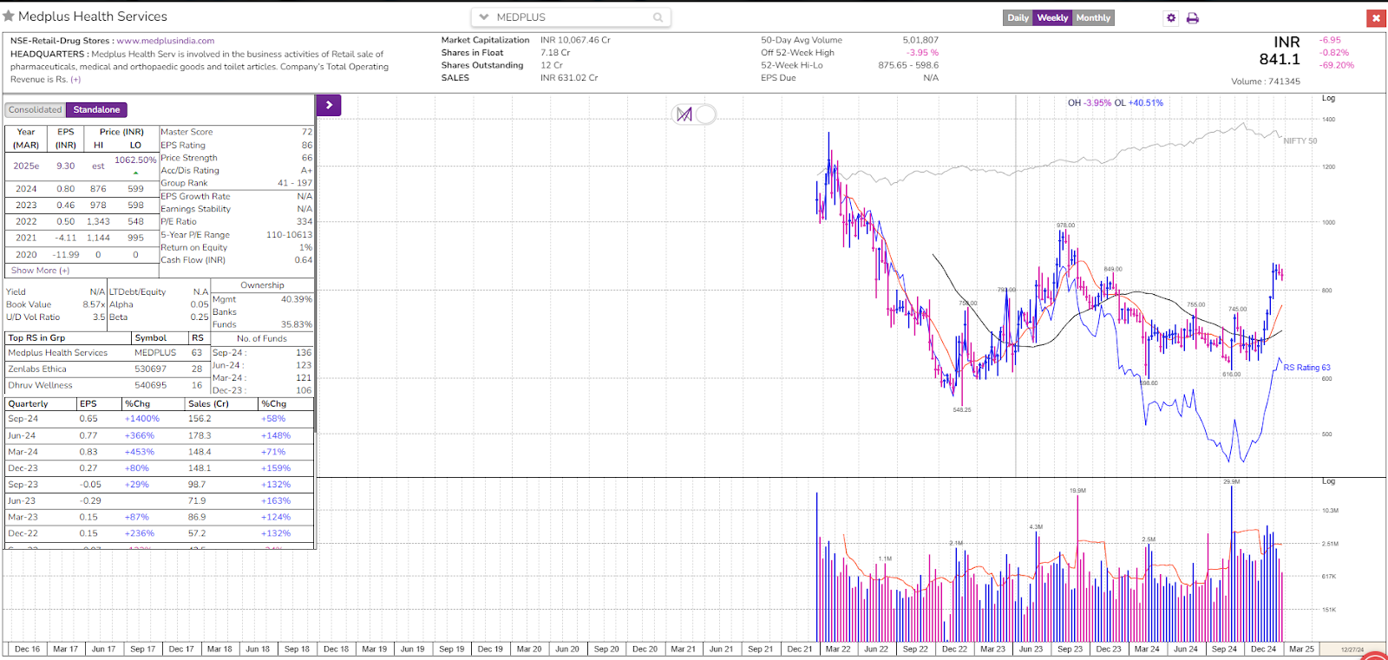This screenshot has height=660, width=1388.
Task: Print the chart with printer icon
Action: point(1193,17)
